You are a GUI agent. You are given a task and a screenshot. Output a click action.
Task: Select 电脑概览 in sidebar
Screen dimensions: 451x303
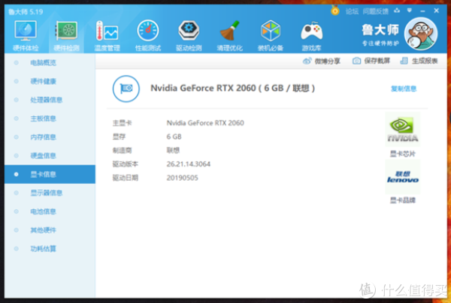pyautogui.click(x=50, y=62)
